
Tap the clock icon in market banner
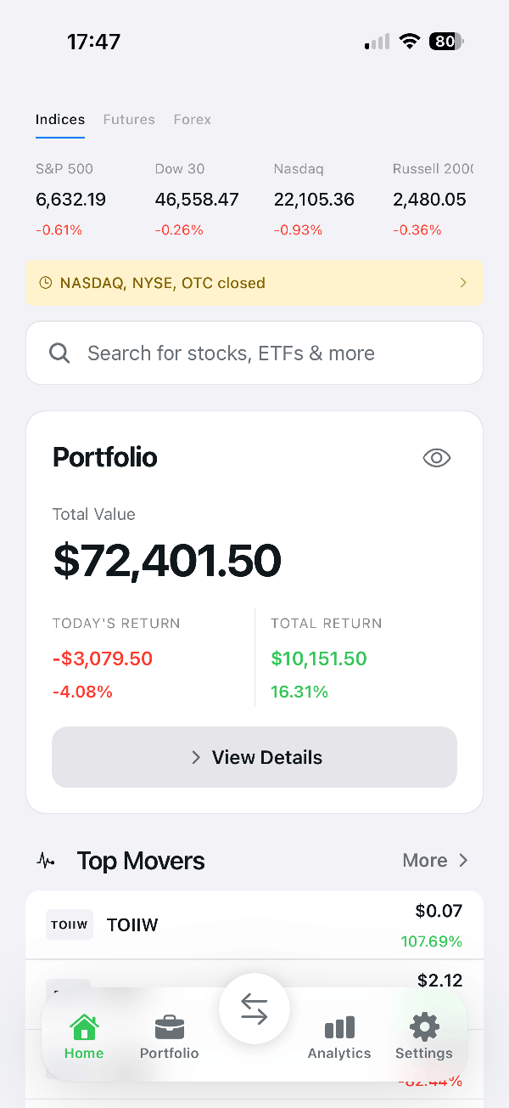(46, 283)
